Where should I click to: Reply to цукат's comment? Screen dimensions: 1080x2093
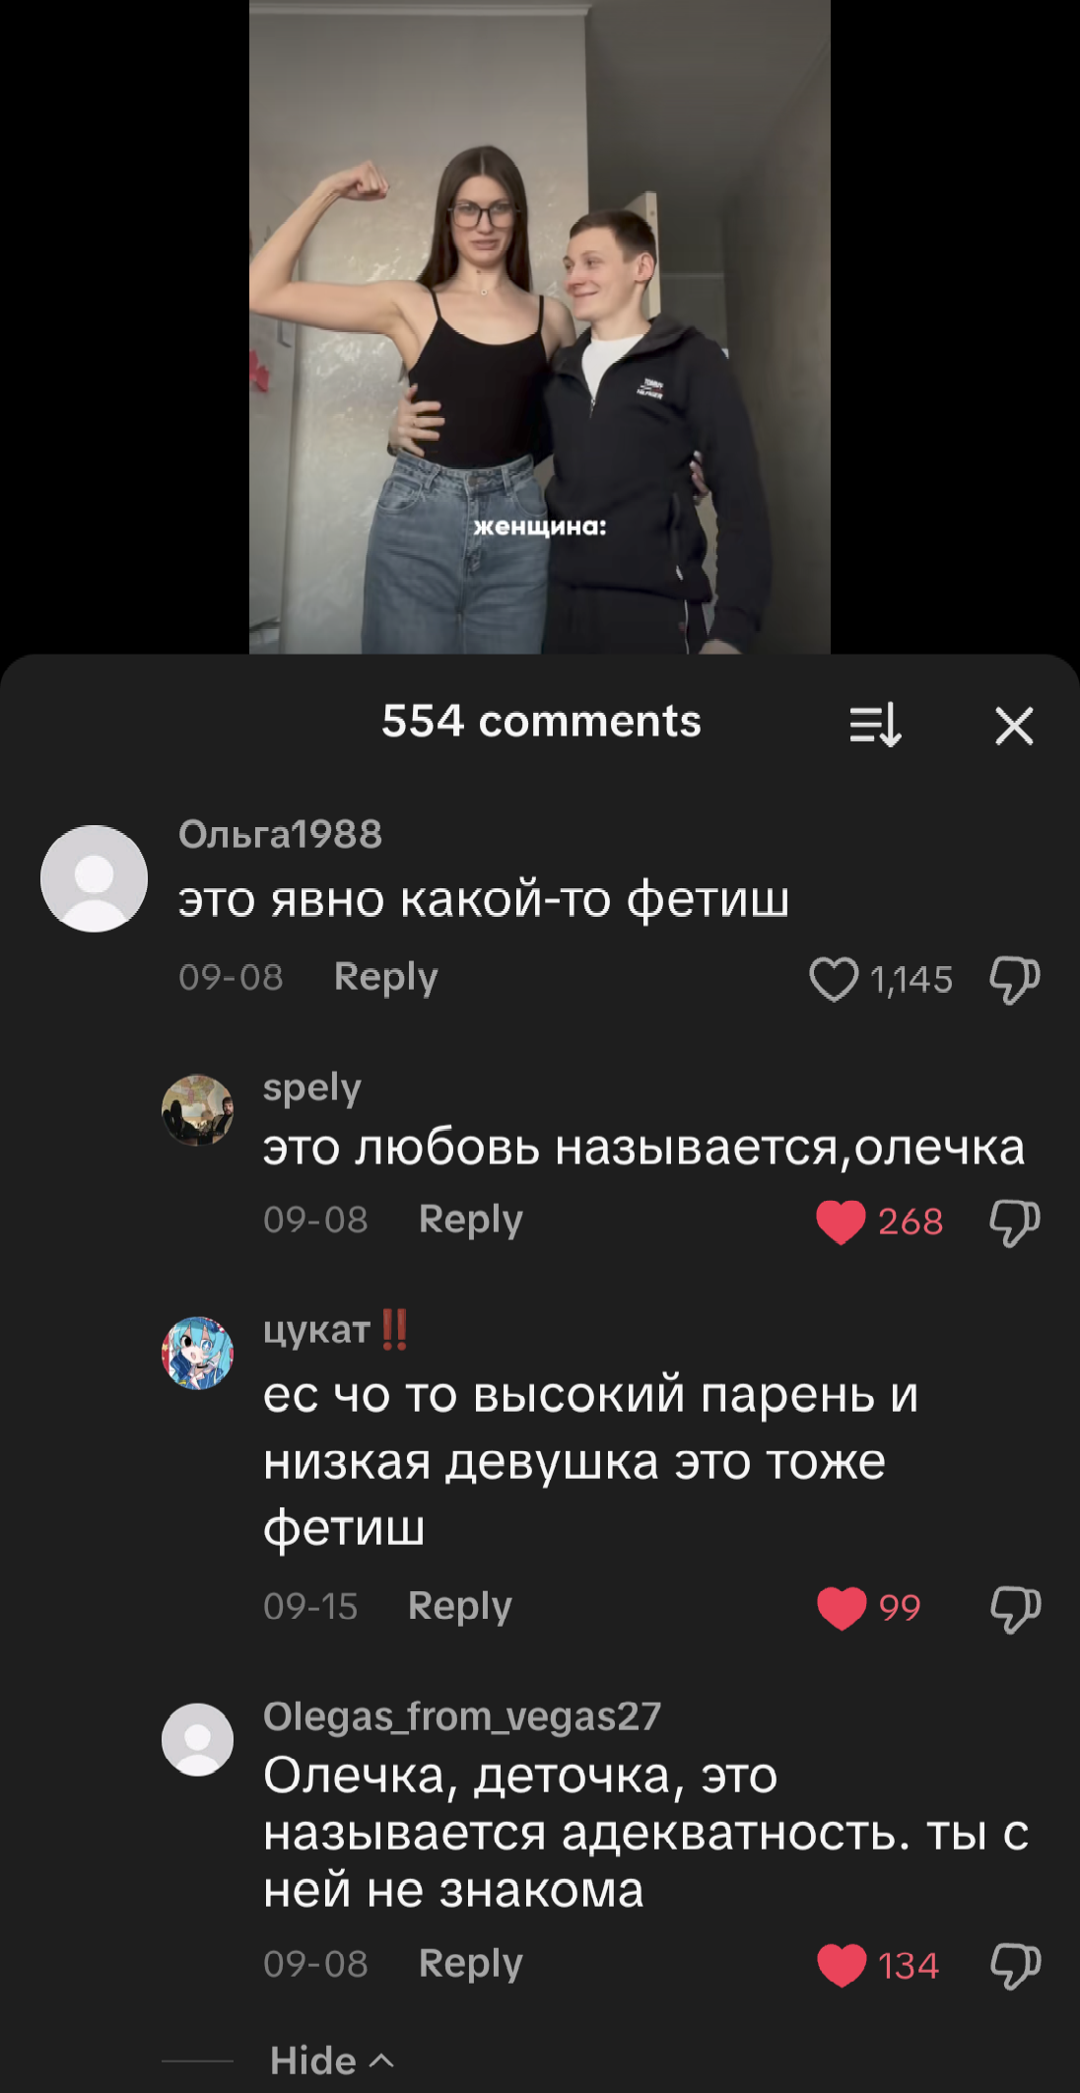pos(459,1606)
